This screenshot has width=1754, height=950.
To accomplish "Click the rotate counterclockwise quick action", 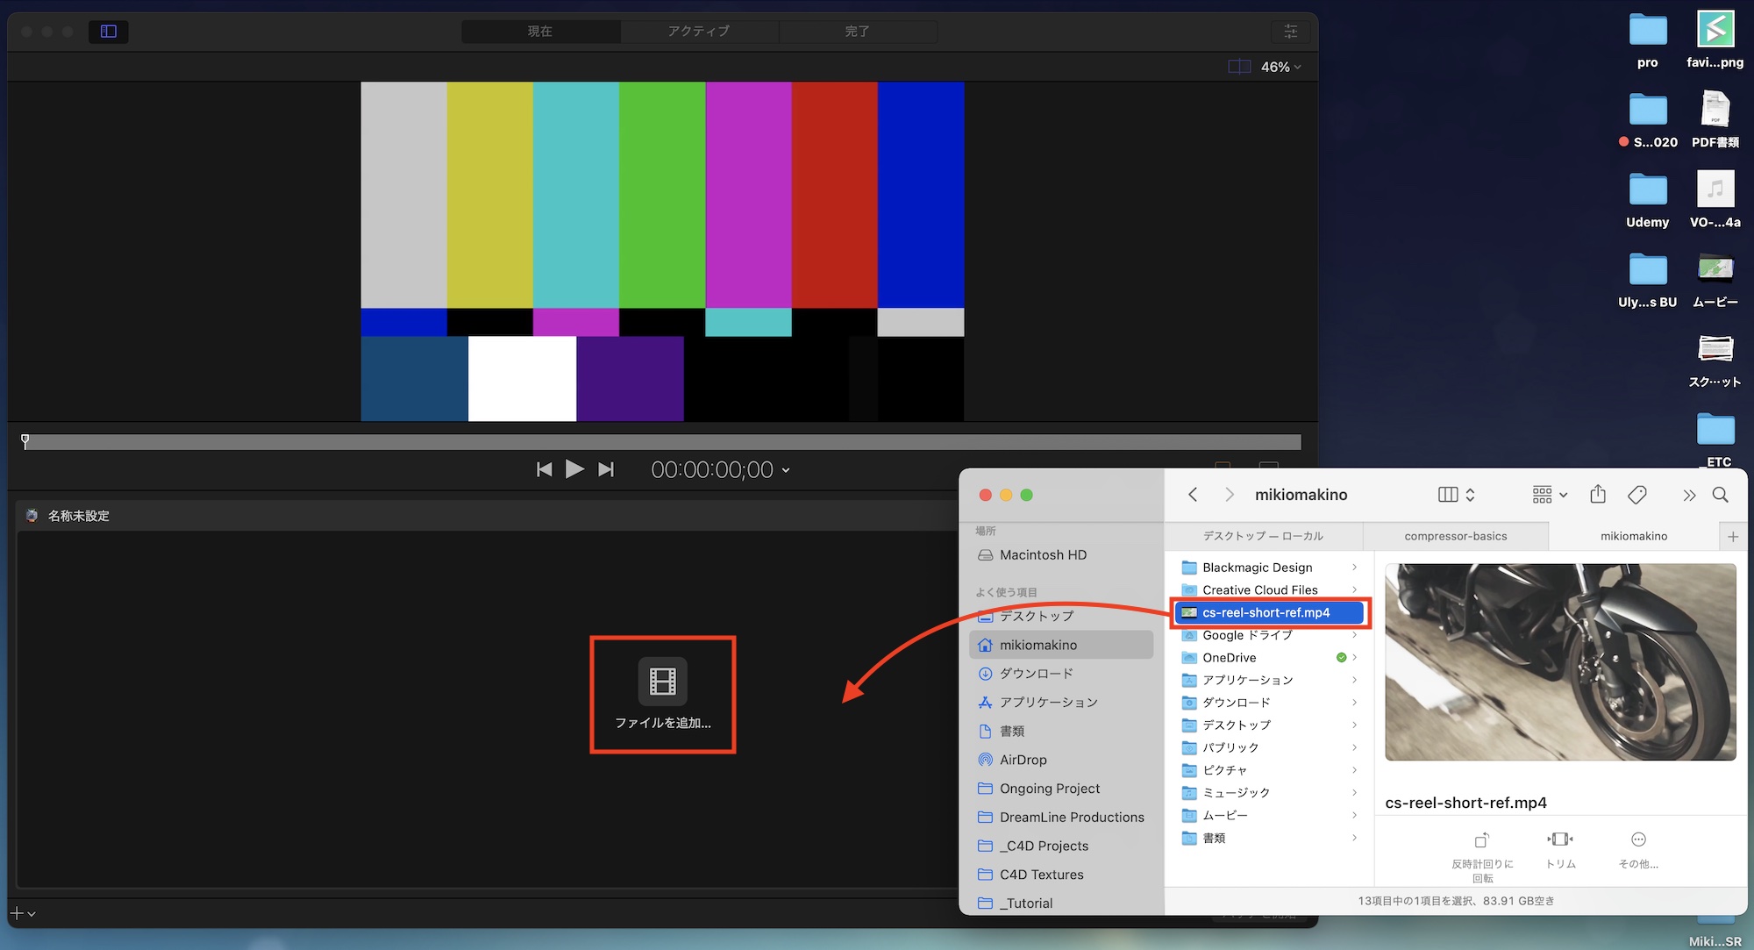I will point(1482,840).
